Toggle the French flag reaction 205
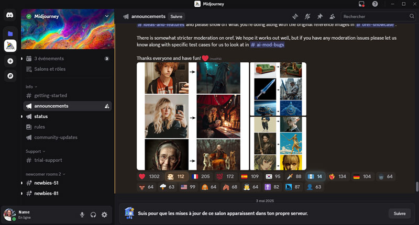419x225 pixels. [201, 176]
